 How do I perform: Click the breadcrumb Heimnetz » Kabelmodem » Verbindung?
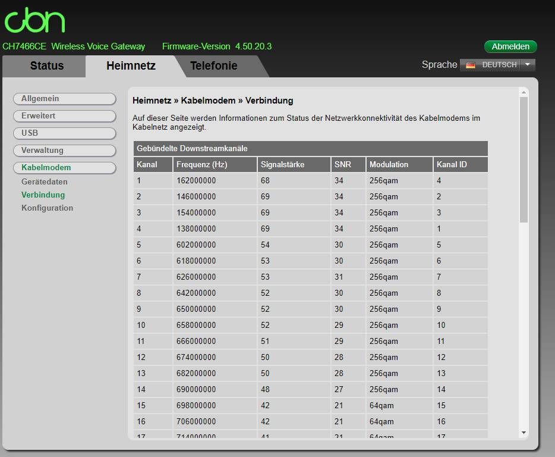point(213,101)
